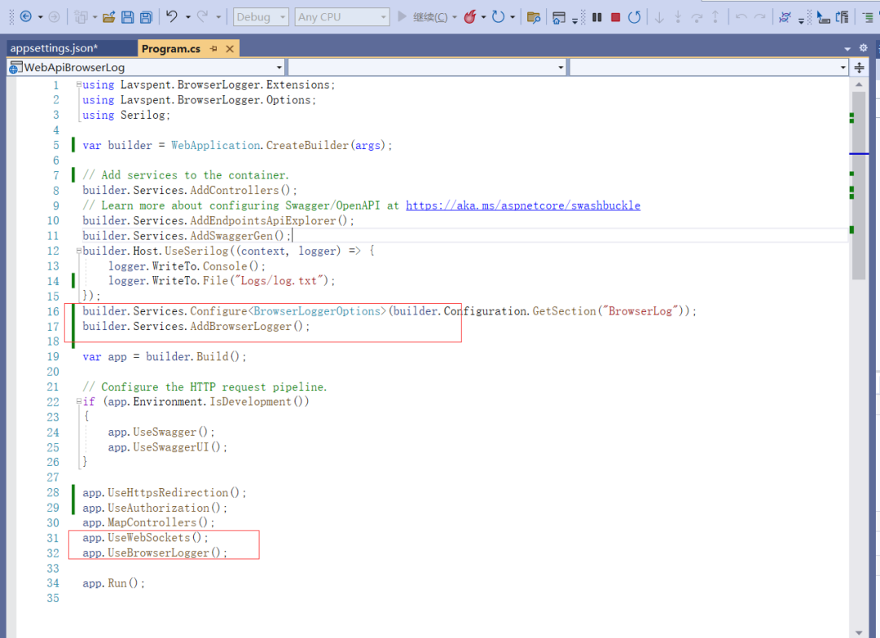The height and width of the screenshot is (638, 880).
Task: Collapse the using directives block
Action: [78, 85]
